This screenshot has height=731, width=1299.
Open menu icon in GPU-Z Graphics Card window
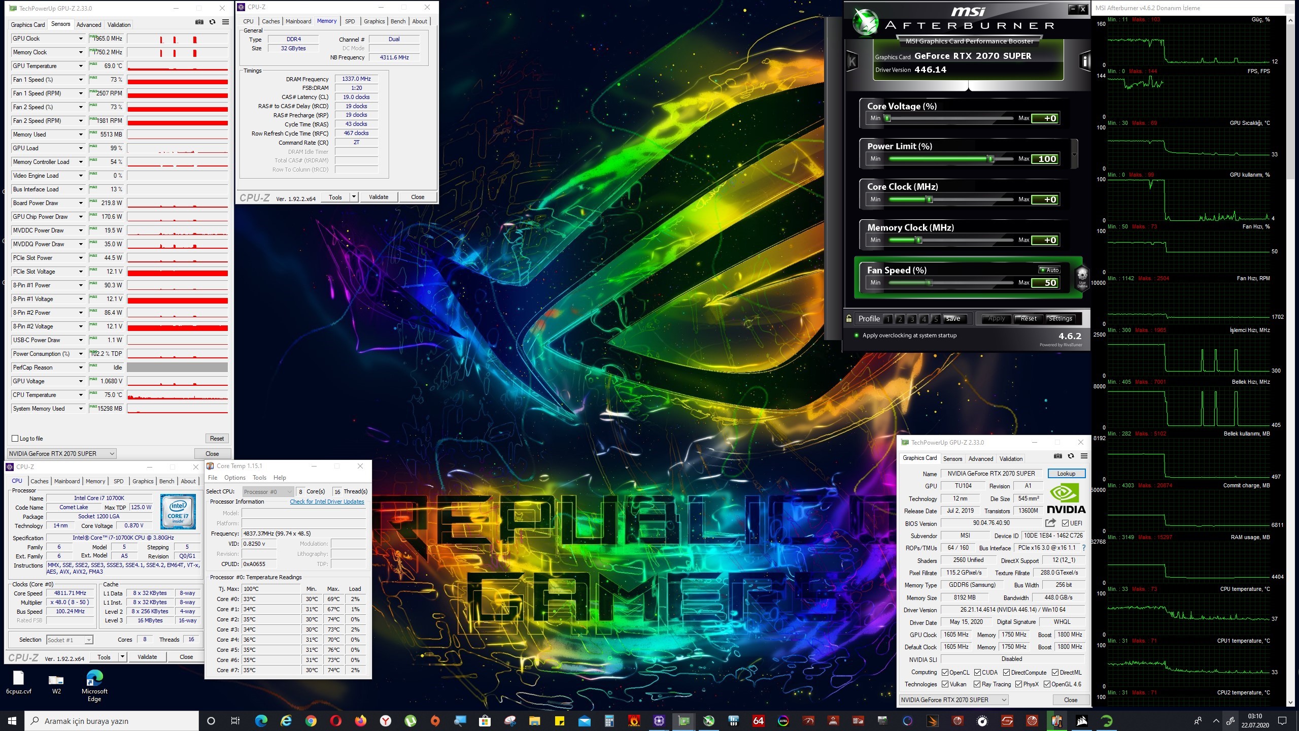coord(1084,456)
